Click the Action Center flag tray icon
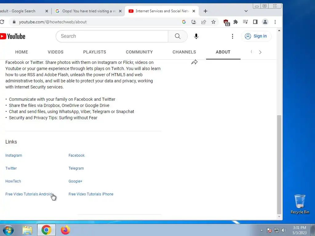315x236 pixels. 269,230
